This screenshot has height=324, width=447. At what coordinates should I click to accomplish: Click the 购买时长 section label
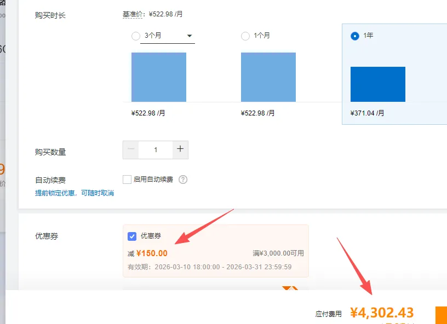click(50, 15)
